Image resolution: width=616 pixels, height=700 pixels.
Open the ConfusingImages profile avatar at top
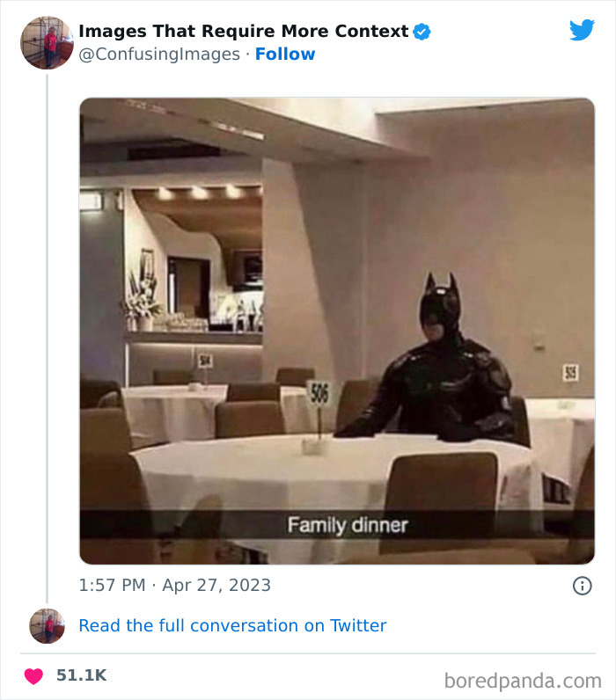(47, 42)
